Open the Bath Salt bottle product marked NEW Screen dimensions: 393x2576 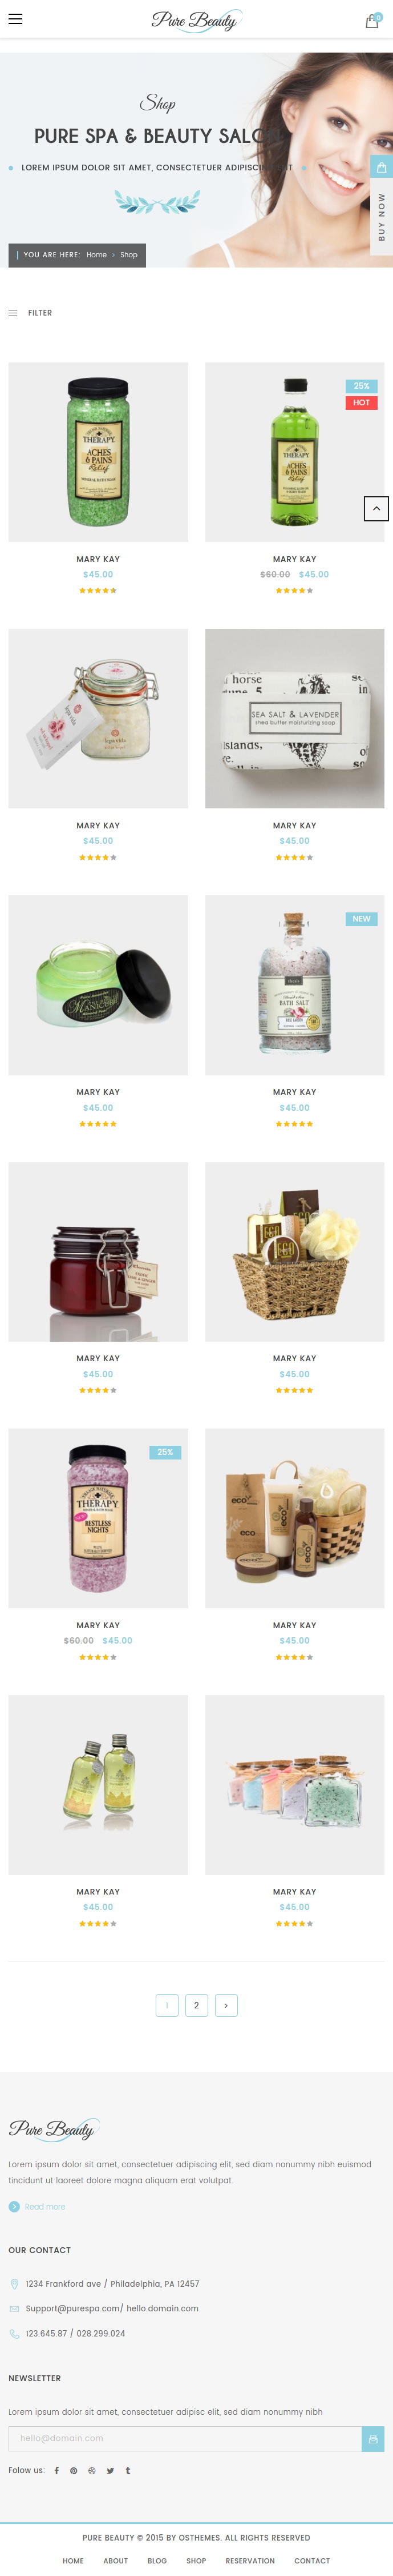click(x=294, y=985)
